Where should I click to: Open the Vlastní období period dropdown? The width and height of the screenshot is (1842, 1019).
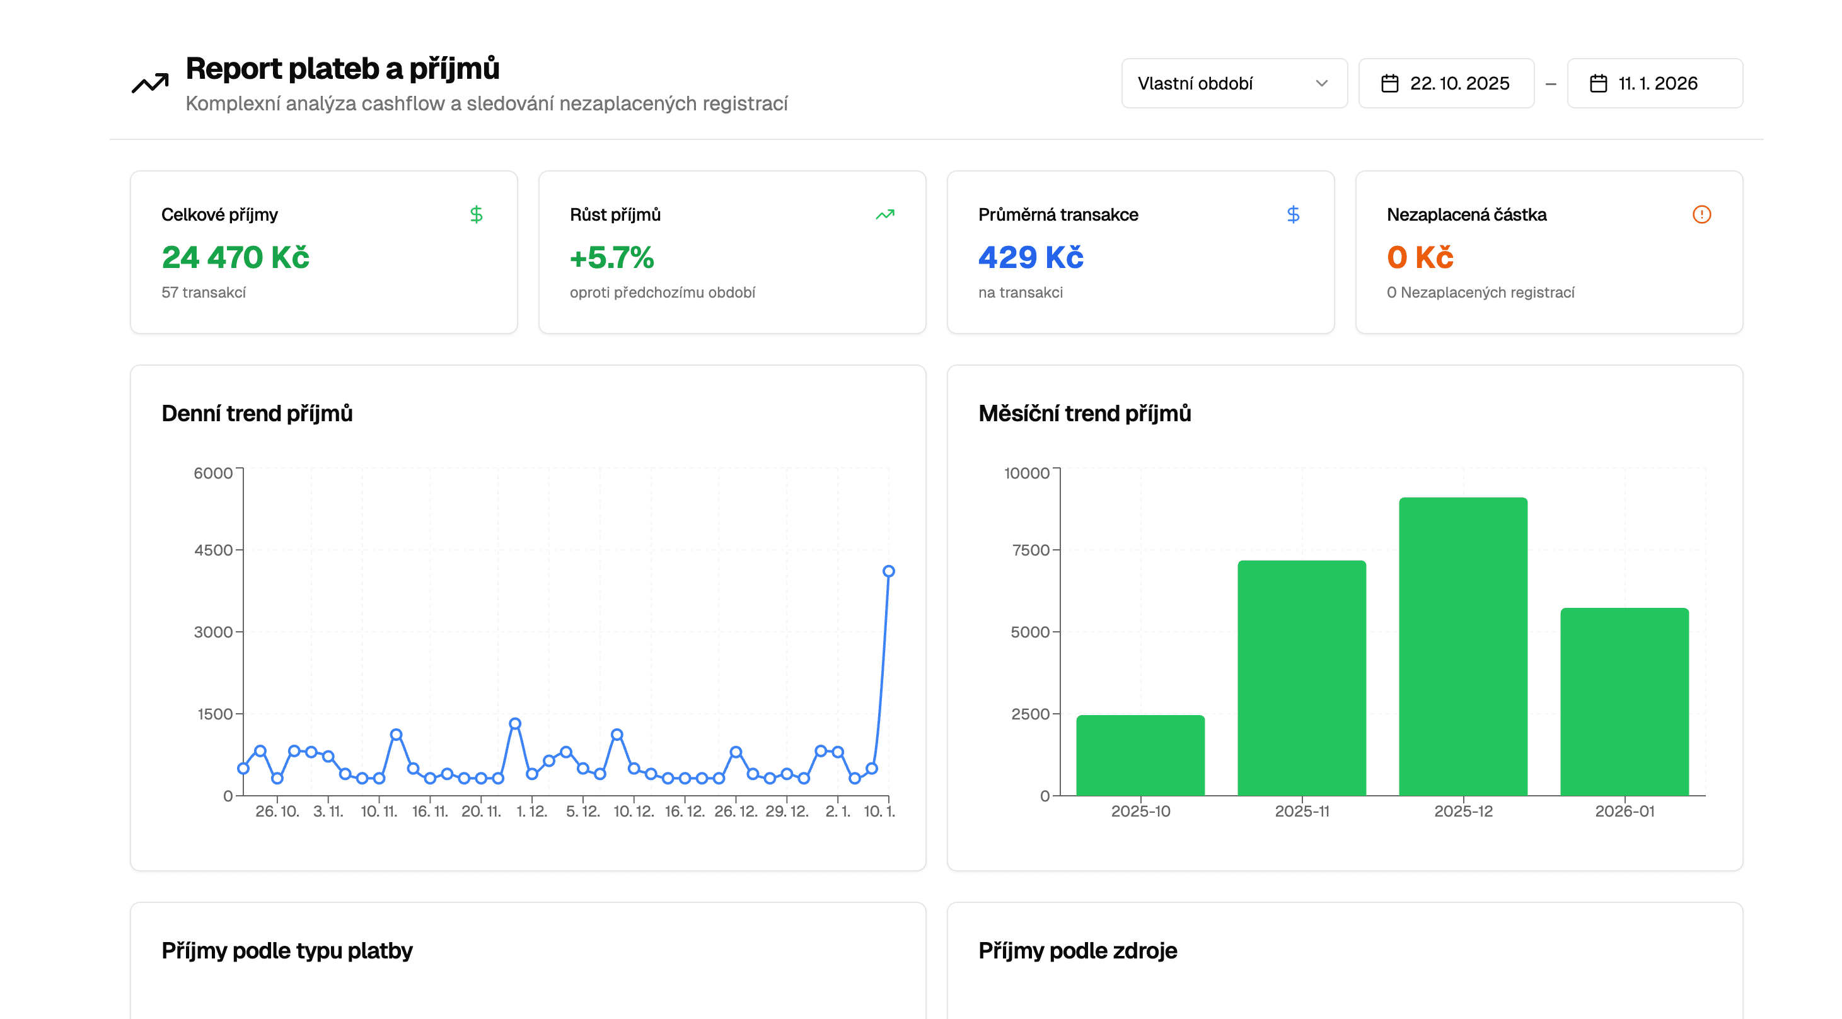point(1233,84)
